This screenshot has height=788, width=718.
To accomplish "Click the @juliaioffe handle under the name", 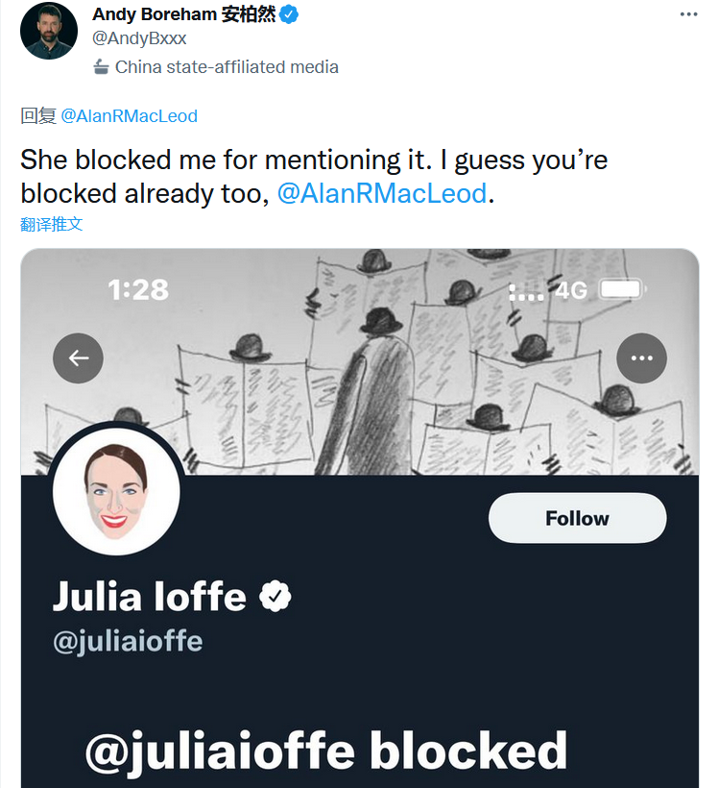I will point(128,641).
